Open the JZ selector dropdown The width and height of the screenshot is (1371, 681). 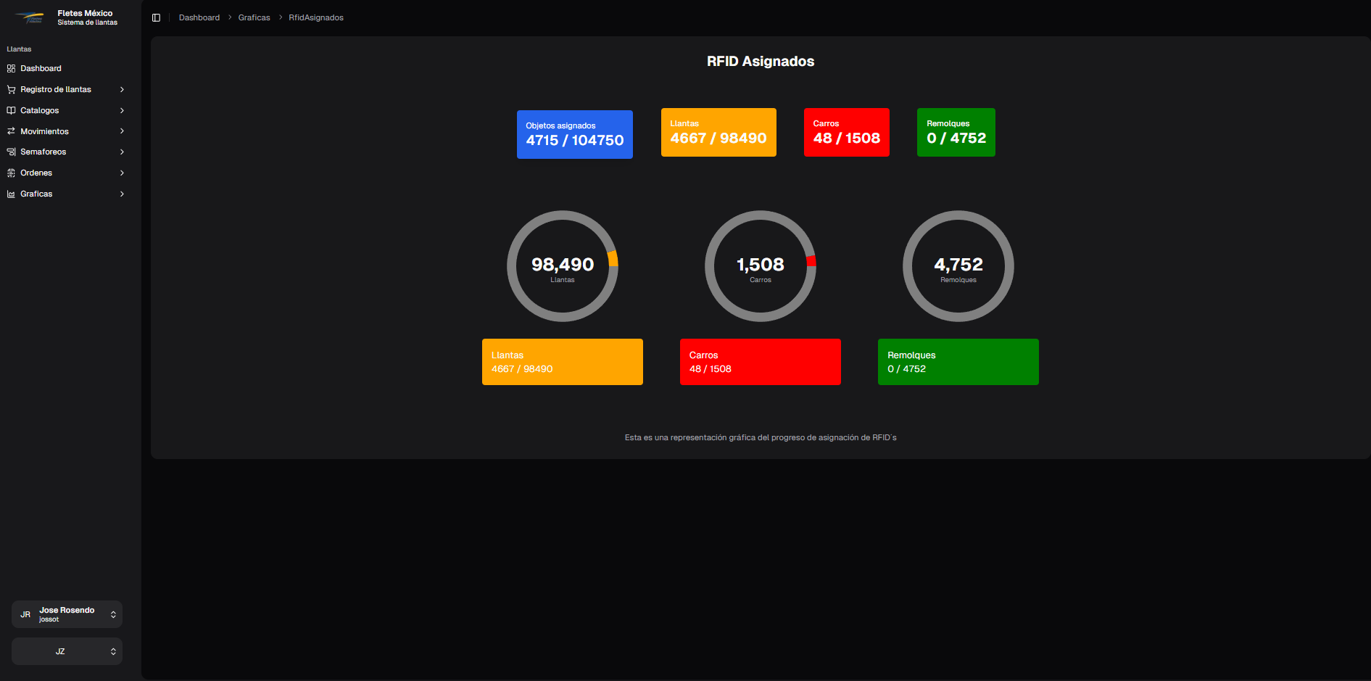[x=67, y=651]
